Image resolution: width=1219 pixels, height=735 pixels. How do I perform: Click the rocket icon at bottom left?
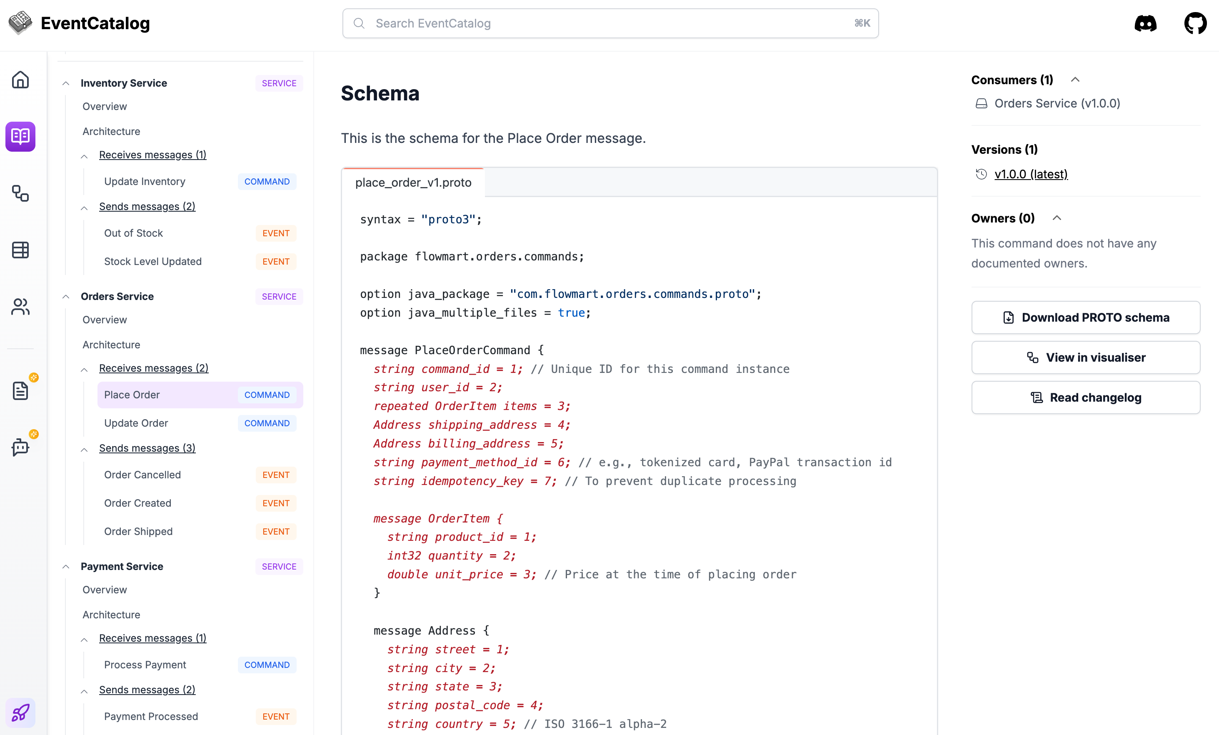20,713
